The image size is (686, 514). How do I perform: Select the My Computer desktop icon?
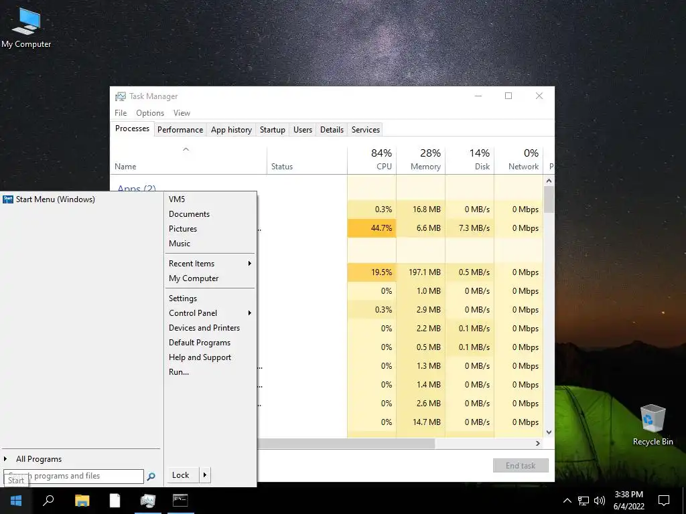tap(26, 28)
